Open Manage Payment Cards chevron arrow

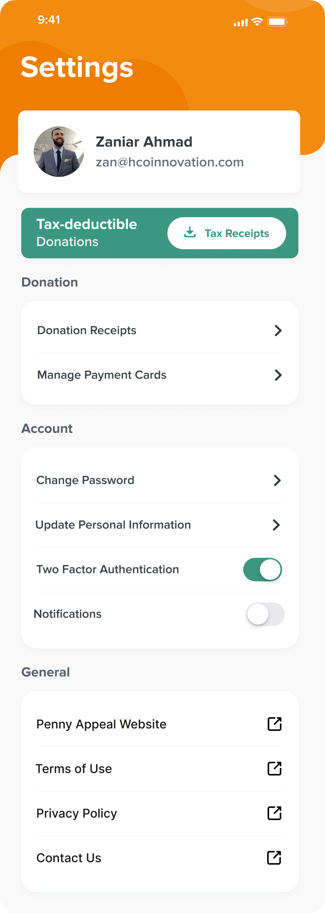pyautogui.click(x=278, y=375)
